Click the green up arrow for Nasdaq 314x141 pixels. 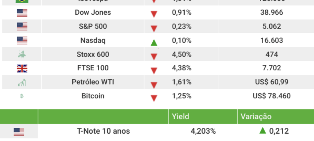[154, 42]
